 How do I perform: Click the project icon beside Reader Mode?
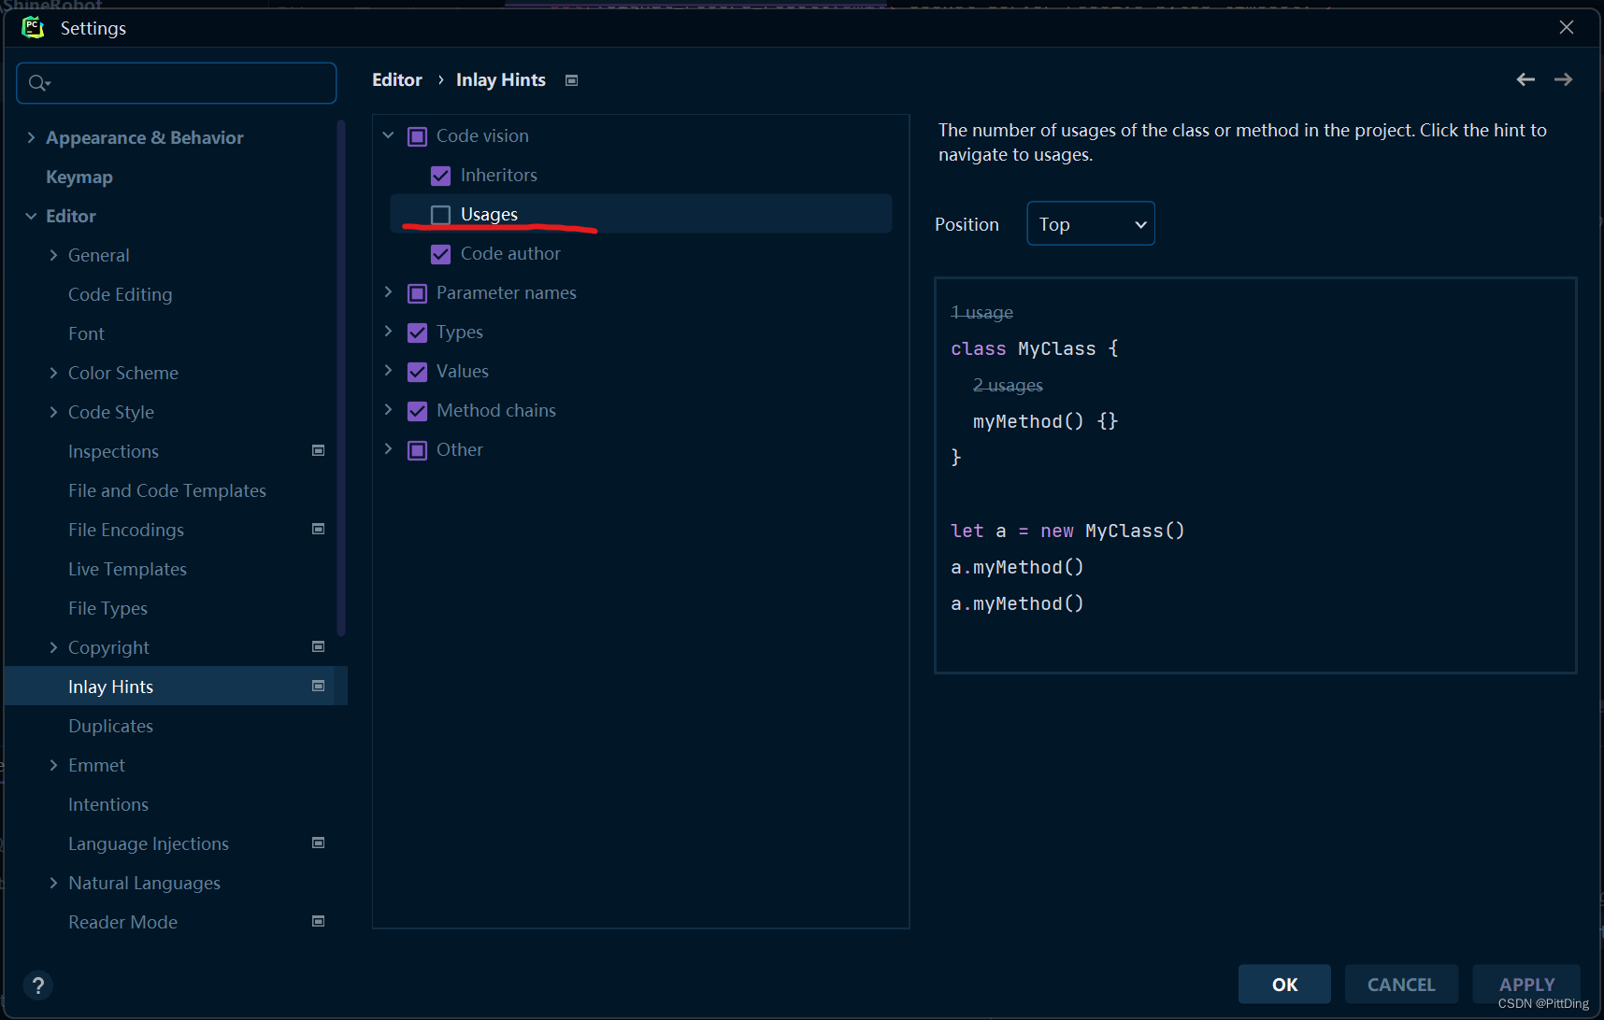(x=318, y=921)
